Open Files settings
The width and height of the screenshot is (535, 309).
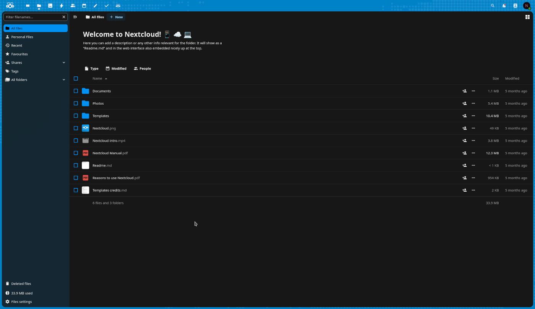pyautogui.click(x=36, y=302)
